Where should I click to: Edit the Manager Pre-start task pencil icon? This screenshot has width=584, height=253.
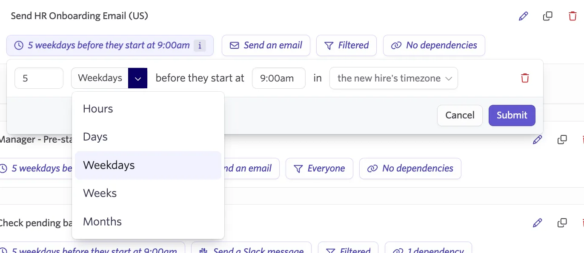coord(538,140)
